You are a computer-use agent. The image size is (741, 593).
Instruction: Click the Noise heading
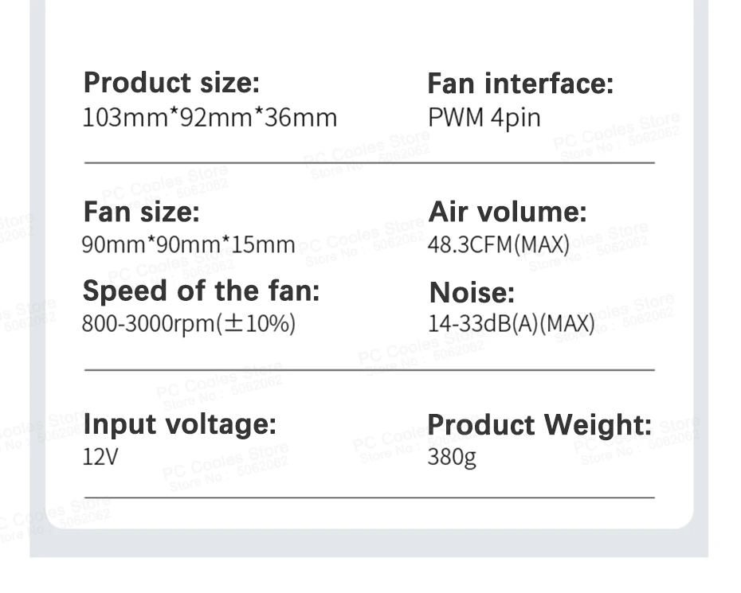[x=472, y=293]
